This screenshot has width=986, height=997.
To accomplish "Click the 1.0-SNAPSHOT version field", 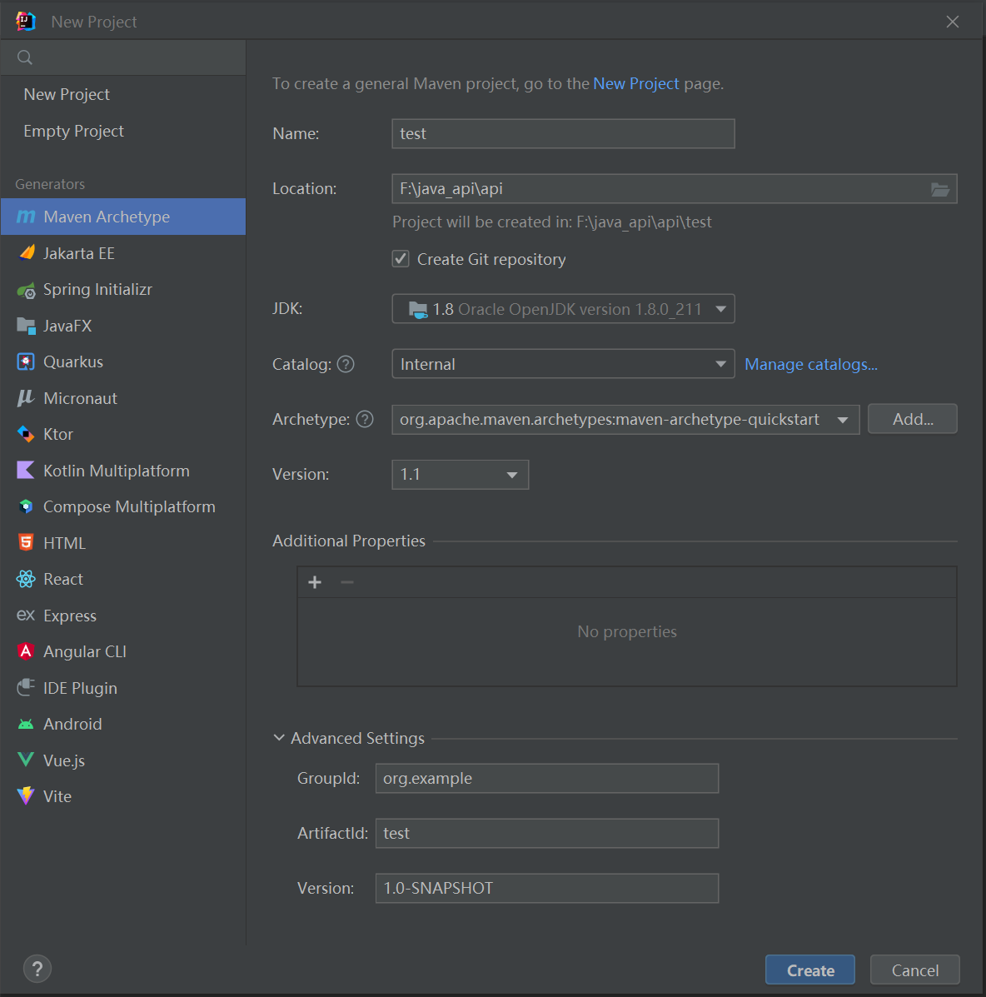I will pos(547,888).
